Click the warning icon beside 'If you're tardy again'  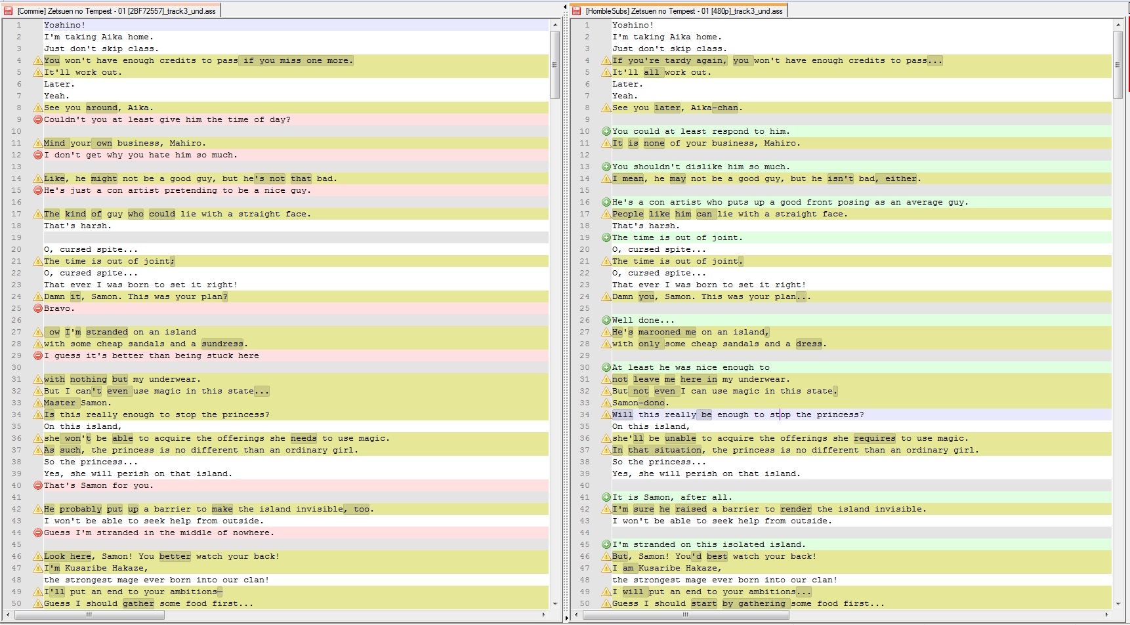pos(606,60)
